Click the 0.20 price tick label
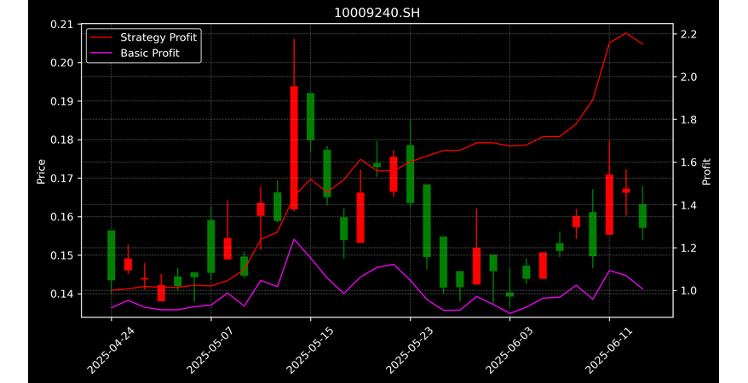Viewport: 748px width, 383px height. point(62,63)
